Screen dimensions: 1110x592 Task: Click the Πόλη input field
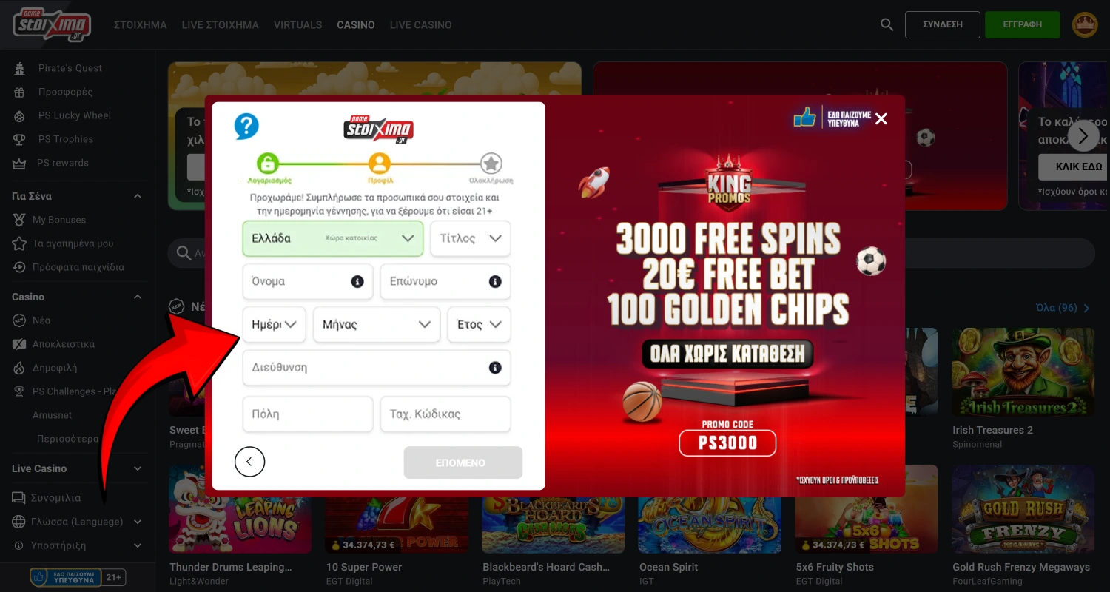(x=308, y=414)
